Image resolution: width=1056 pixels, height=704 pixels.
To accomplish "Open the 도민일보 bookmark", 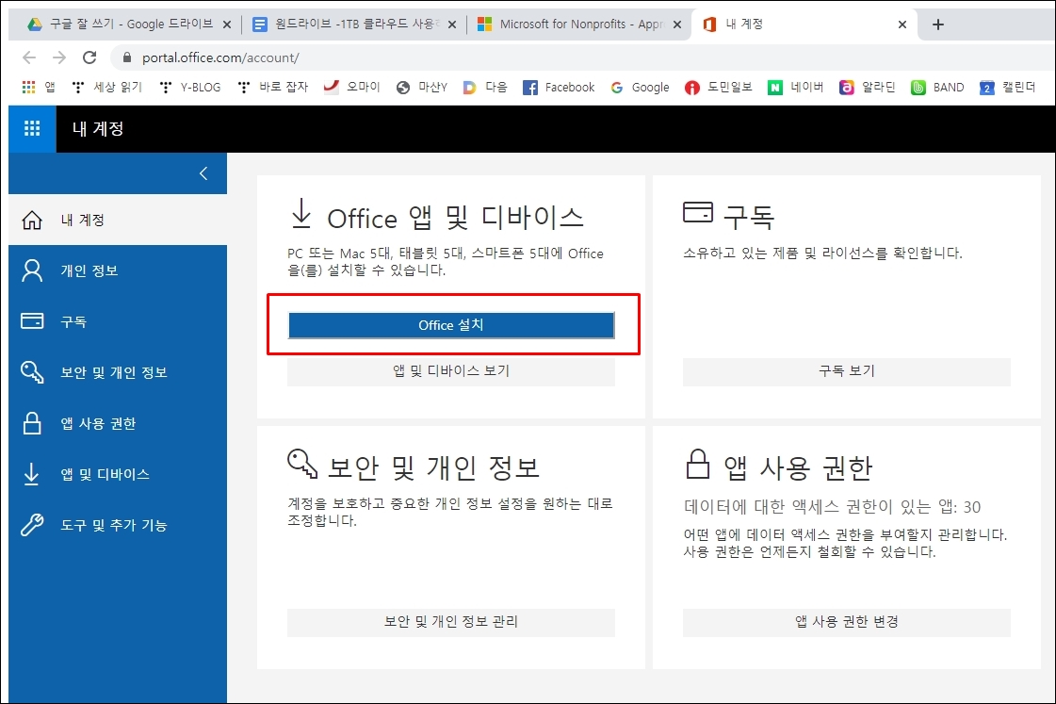I will [x=719, y=88].
